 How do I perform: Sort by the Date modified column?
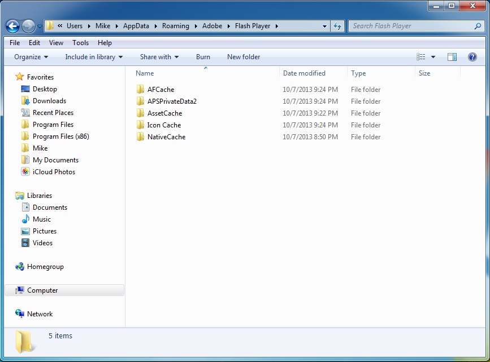click(x=304, y=73)
